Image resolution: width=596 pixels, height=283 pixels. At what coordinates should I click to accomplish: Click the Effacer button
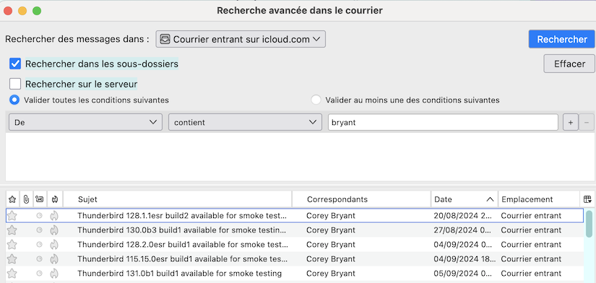click(569, 64)
